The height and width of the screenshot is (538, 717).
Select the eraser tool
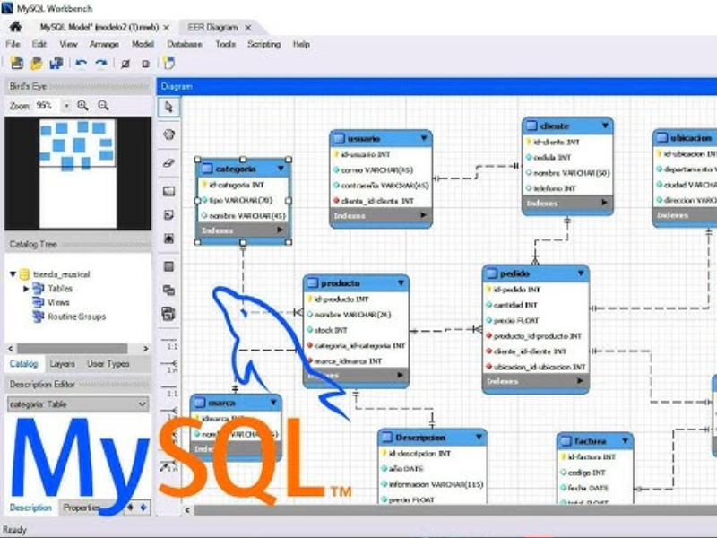168,163
